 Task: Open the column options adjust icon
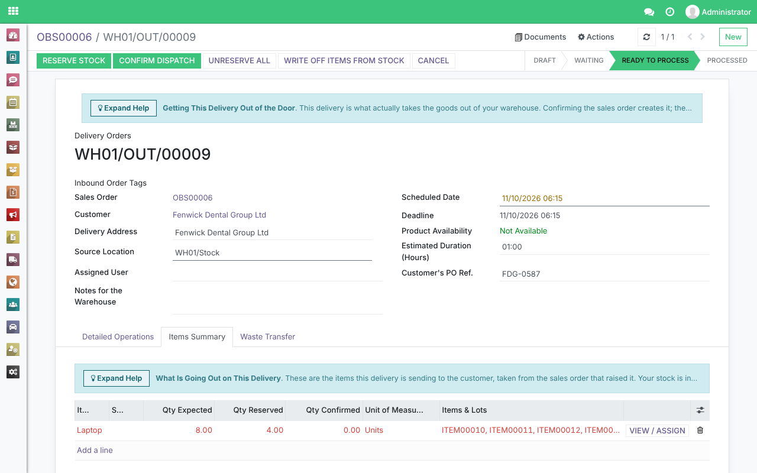[x=700, y=410]
